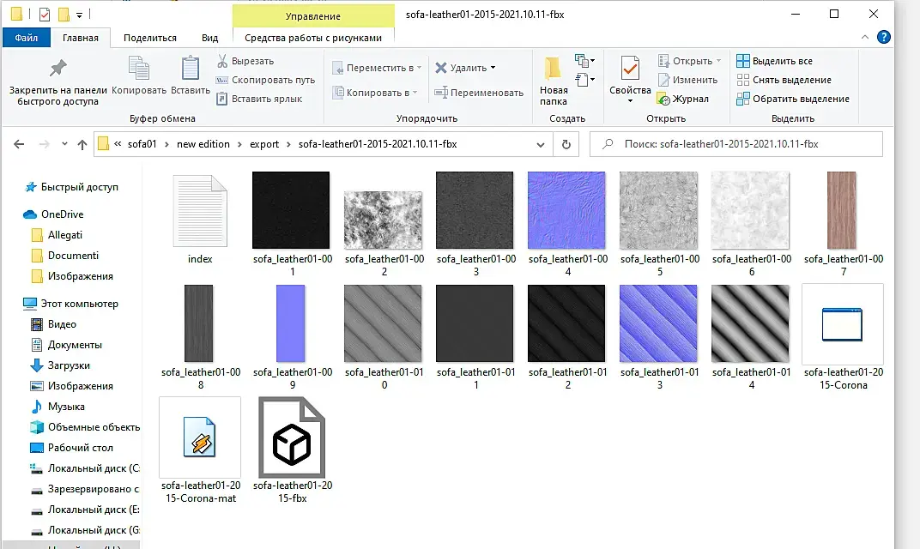The height and width of the screenshot is (549, 920).
Task: Open the address bar history dropdown
Action: click(x=541, y=145)
